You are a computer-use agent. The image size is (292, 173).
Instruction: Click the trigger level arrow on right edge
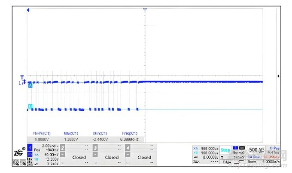click(x=278, y=76)
